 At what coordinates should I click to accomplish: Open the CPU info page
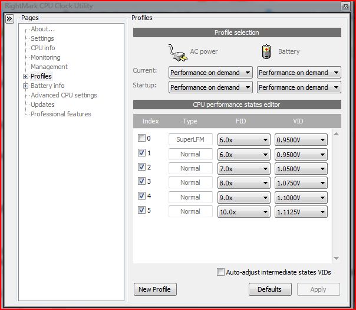(42, 48)
